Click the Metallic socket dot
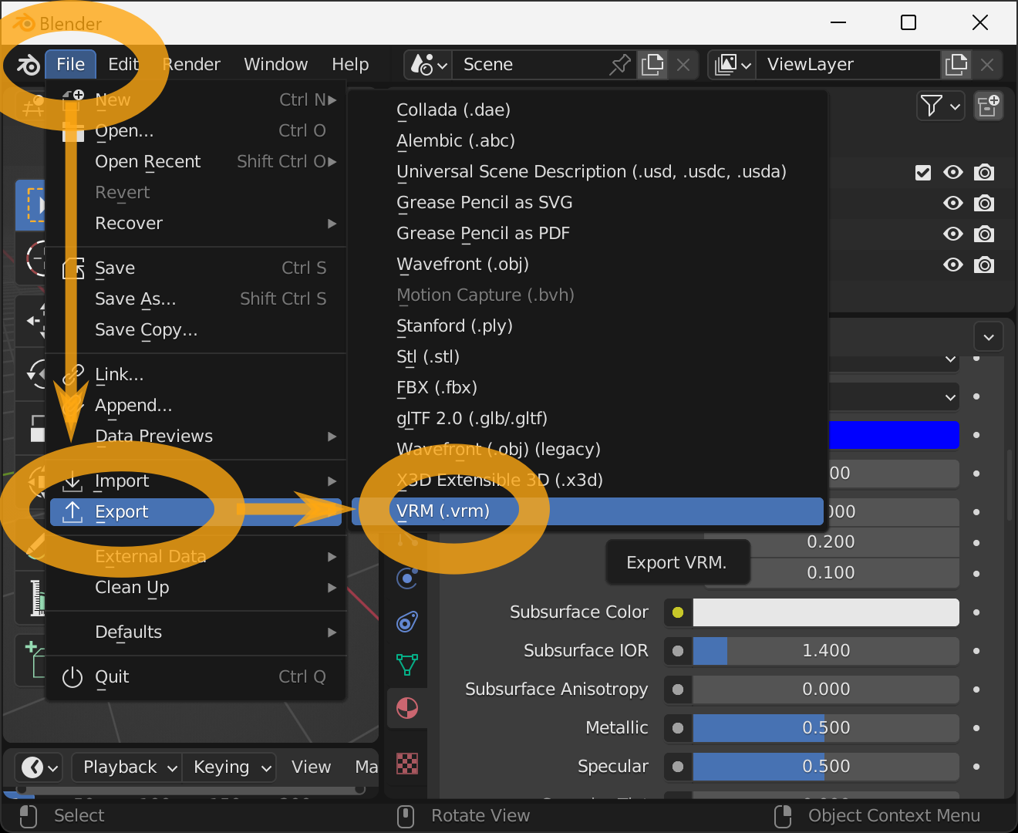Image resolution: width=1018 pixels, height=833 pixels. [678, 728]
